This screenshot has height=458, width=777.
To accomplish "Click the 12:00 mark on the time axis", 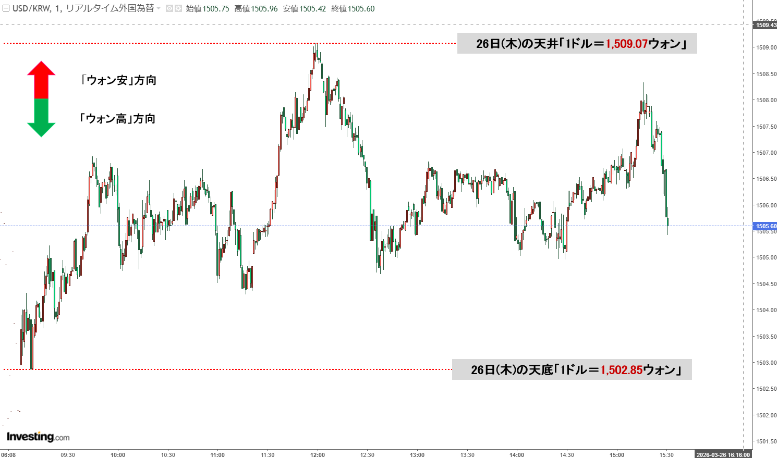I will click(x=318, y=454).
